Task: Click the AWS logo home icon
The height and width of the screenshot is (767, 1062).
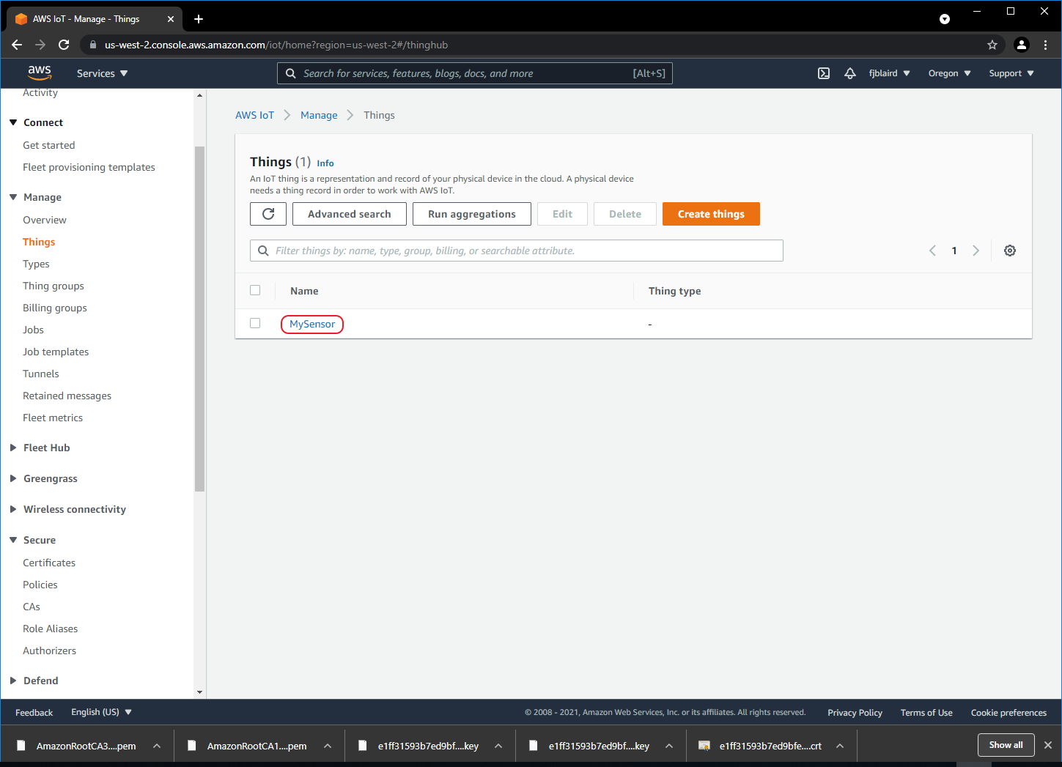Action: (x=40, y=73)
